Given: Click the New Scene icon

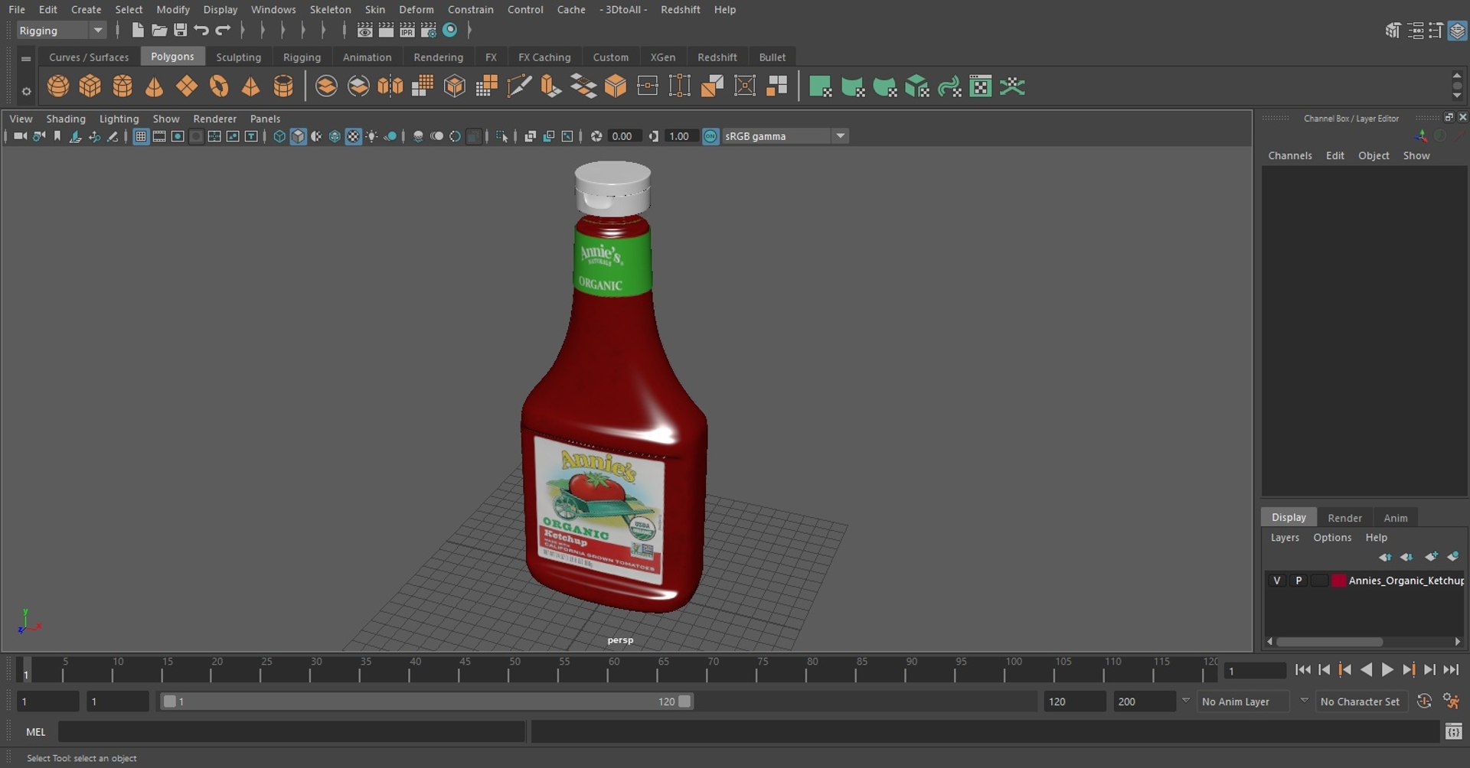Looking at the screenshot, I should [137, 30].
